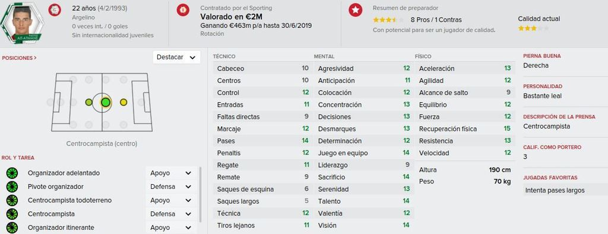Click the green role icon for Pivote organizador

[x=12, y=187]
